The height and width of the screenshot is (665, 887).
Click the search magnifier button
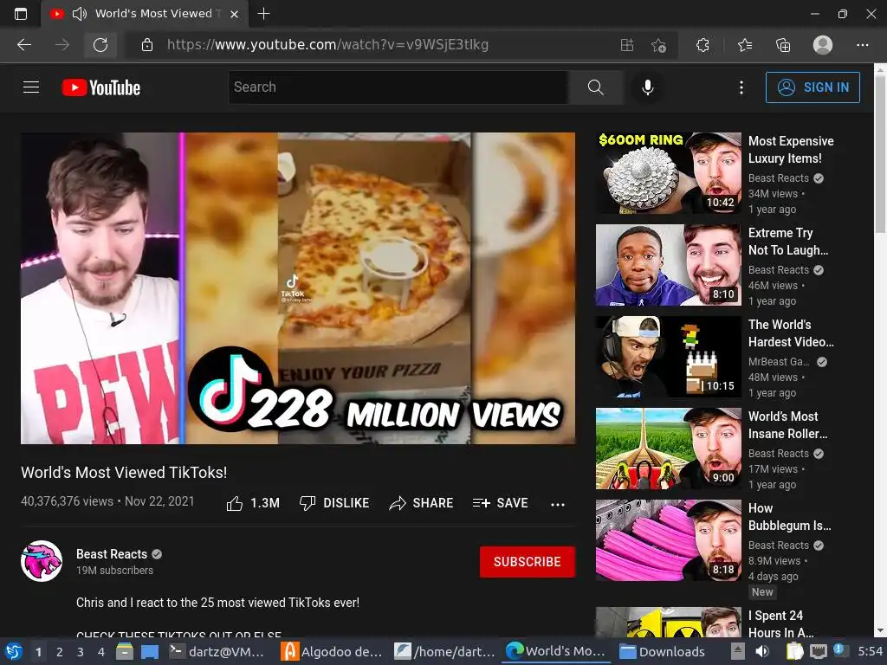pos(596,87)
